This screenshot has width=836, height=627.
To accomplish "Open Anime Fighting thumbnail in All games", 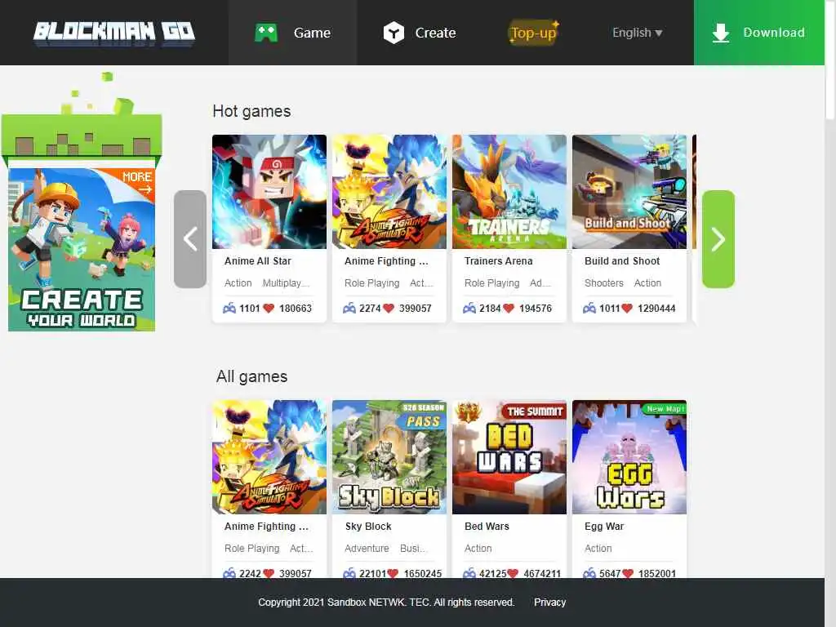I will tap(269, 457).
